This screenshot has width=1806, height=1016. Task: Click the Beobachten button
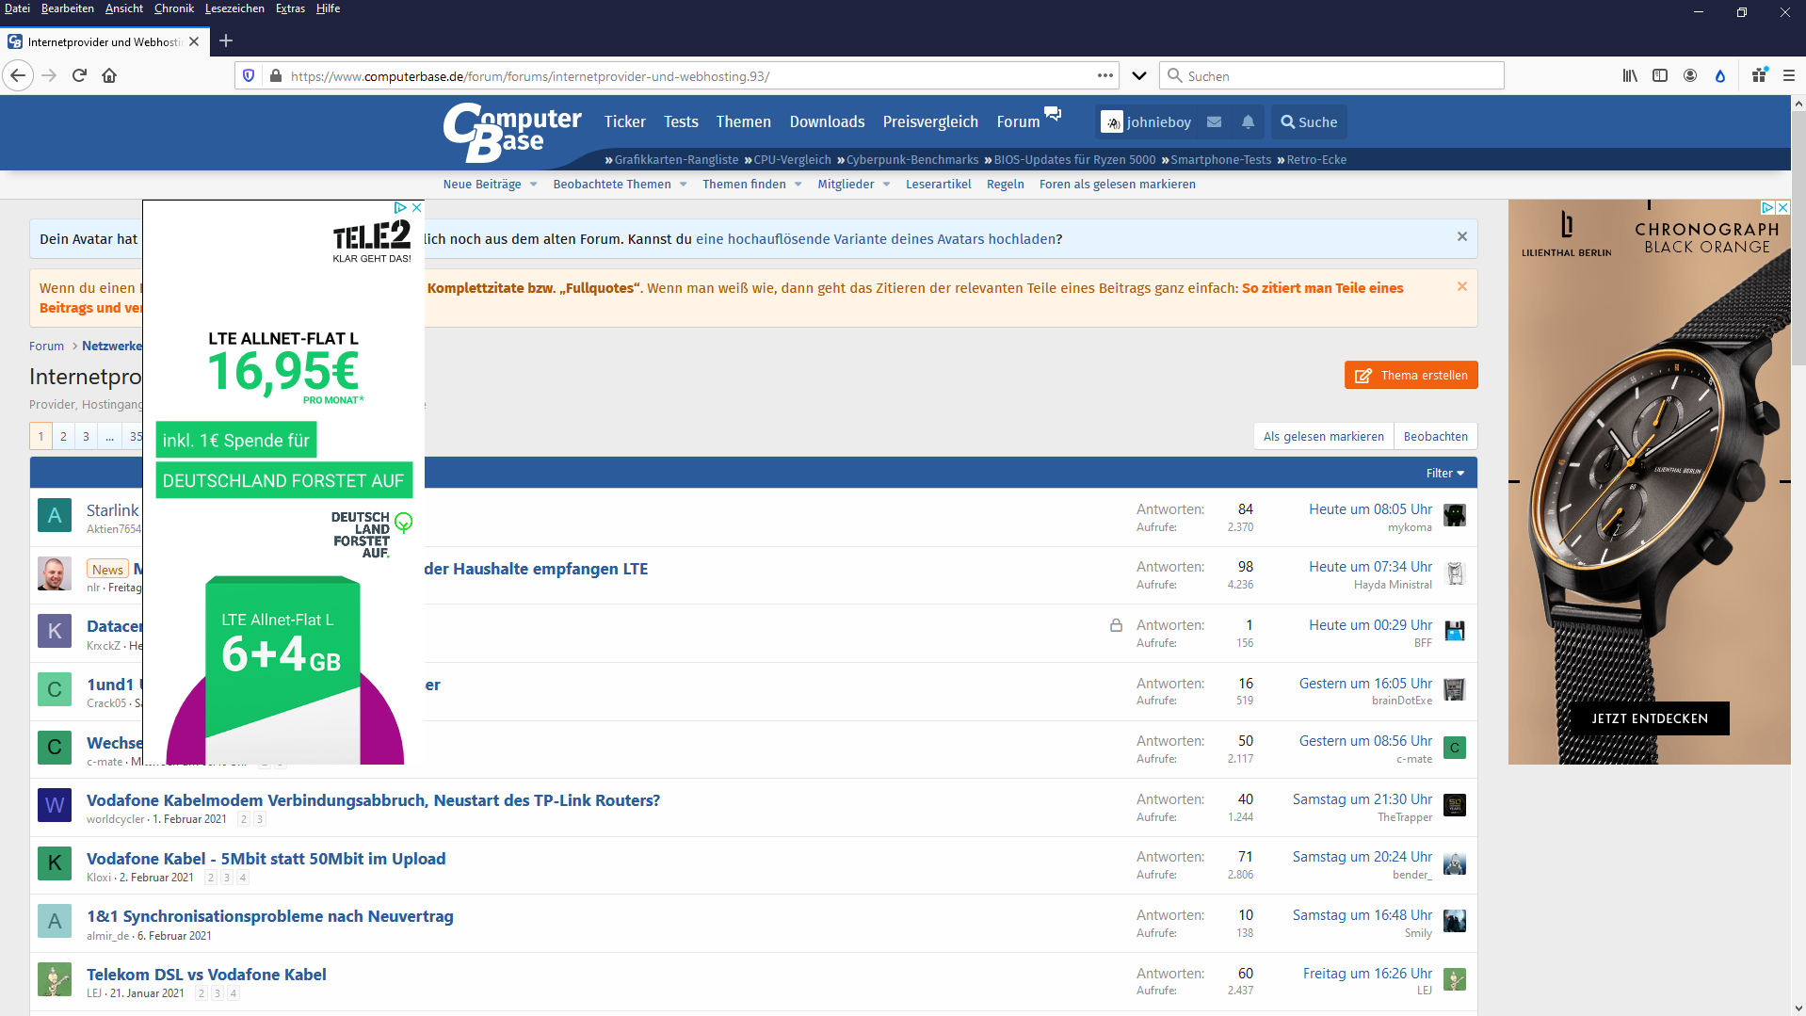point(1435,436)
